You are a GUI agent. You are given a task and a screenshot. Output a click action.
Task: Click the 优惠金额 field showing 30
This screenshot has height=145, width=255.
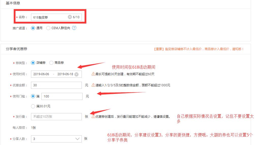coord(56,85)
